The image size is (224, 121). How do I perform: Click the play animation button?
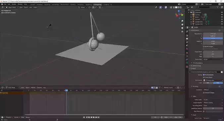94,117
